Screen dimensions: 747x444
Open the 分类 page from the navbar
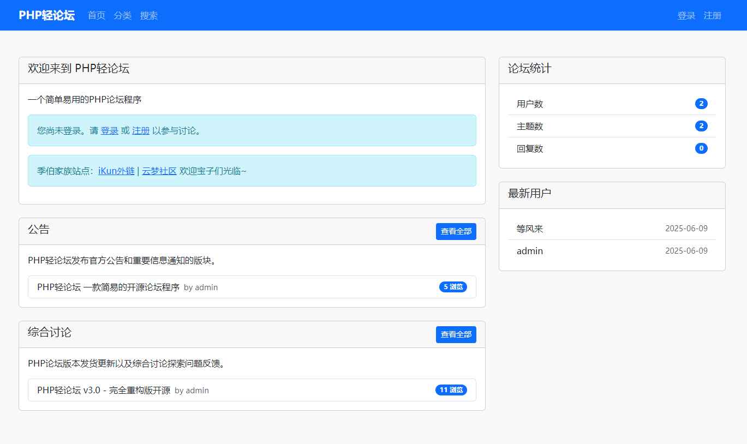(122, 16)
